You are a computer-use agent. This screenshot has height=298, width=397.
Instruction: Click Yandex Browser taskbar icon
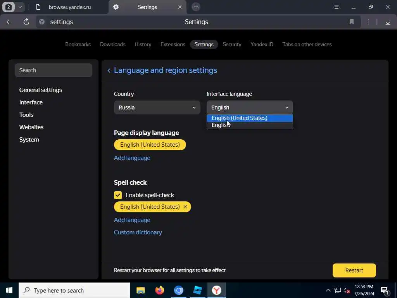216,290
